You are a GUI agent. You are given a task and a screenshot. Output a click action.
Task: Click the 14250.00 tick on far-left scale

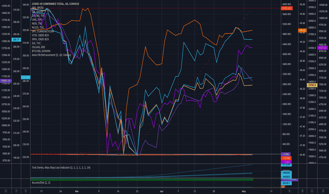[x=6, y=6]
